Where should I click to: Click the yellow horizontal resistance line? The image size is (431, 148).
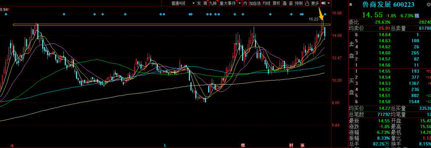(172, 25)
